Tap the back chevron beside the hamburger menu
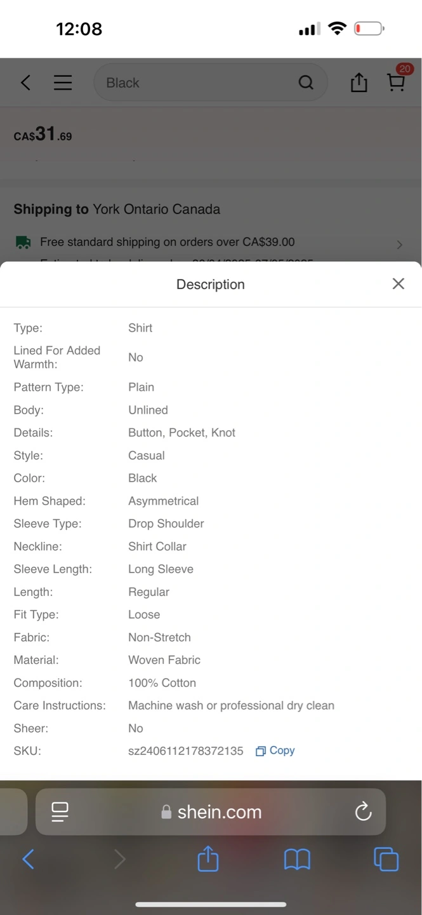Screen dimensions: 422x915 [25, 83]
